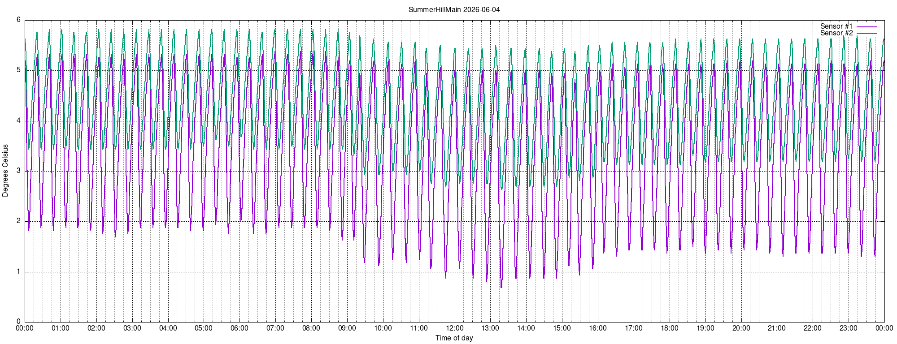The image size is (897, 344).
Task: Click the y-axis value 1 label
Action: 19,271
